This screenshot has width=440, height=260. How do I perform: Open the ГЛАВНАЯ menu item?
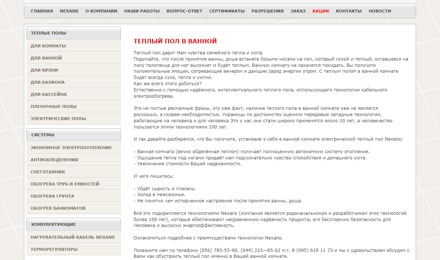point(42,11)
